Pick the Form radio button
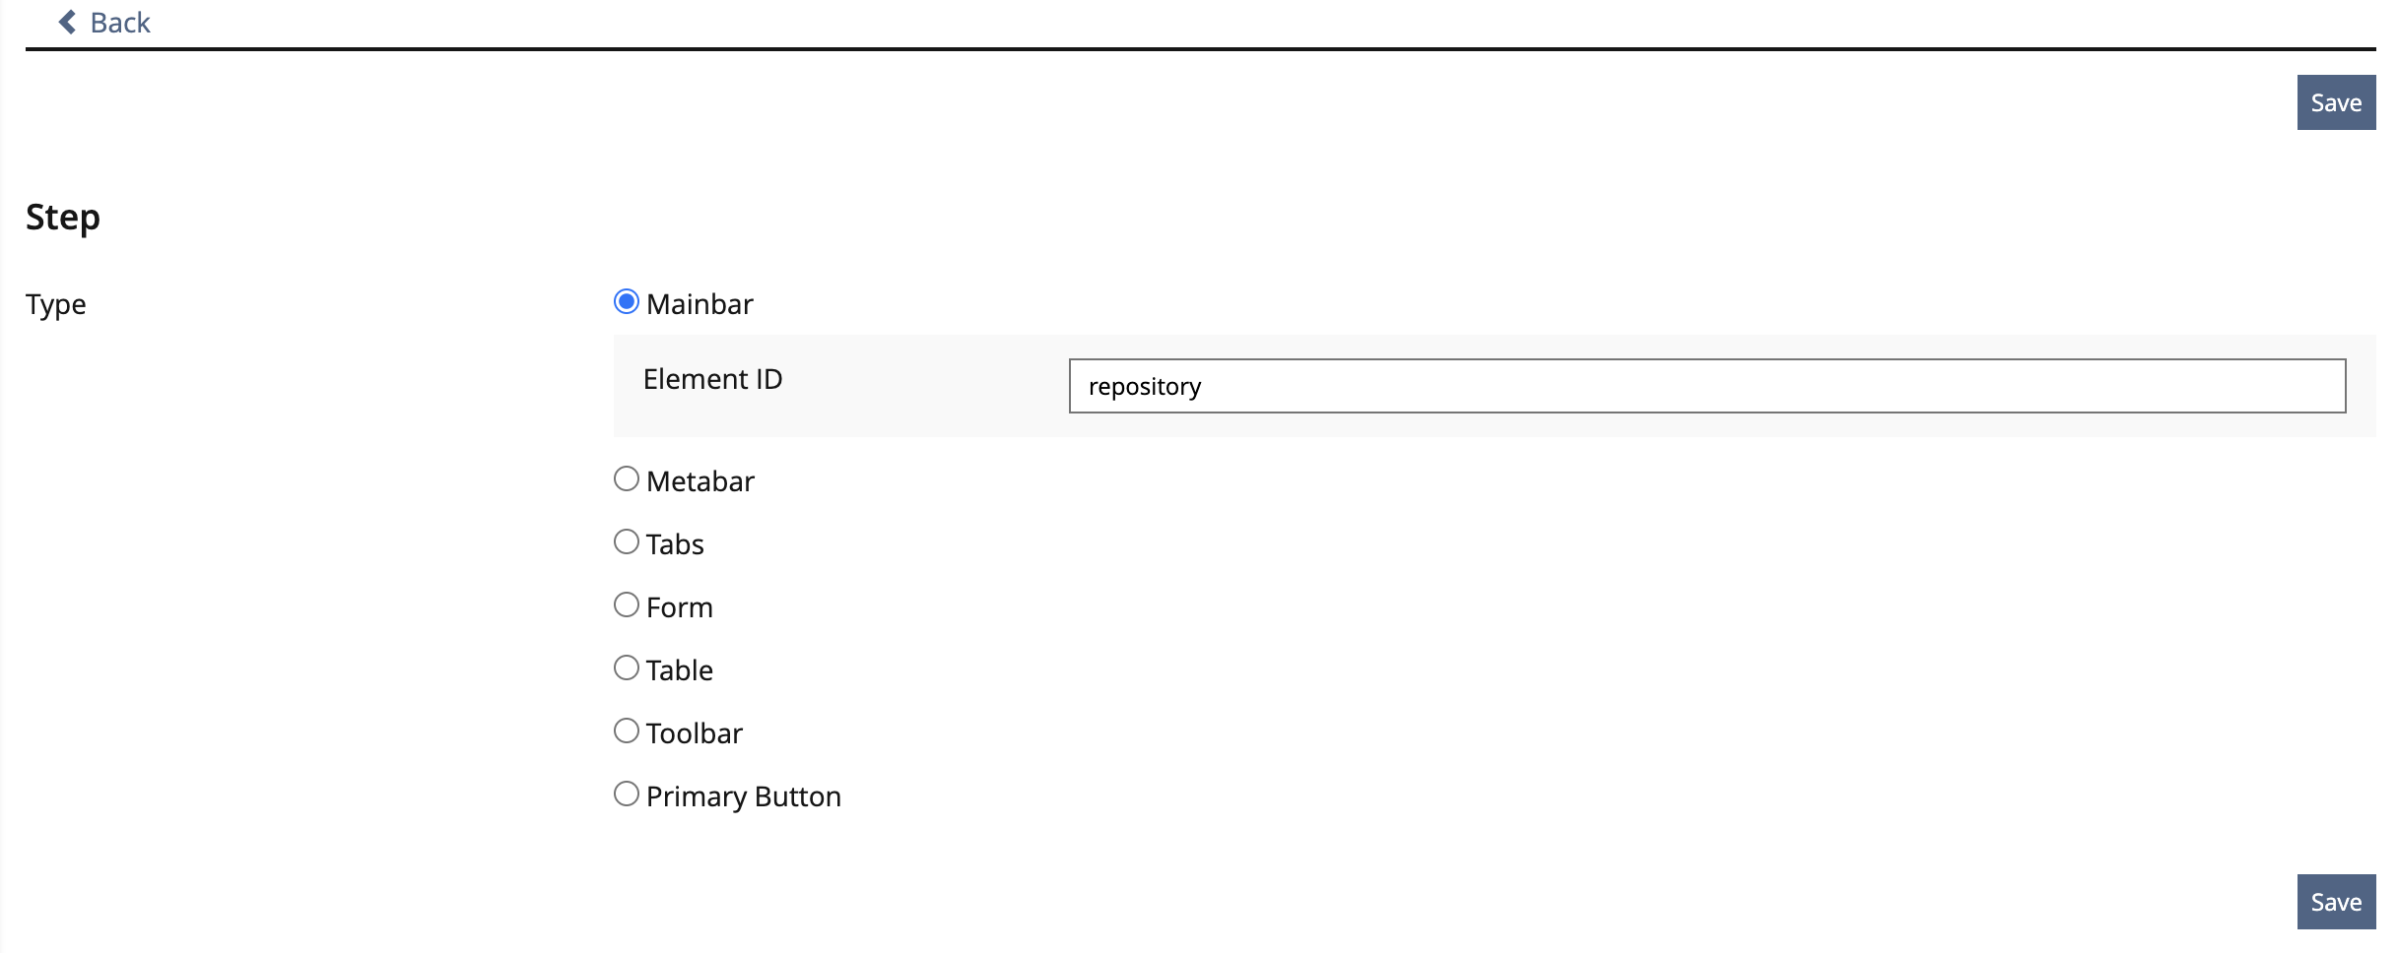This screenshot has width=2398, height=953. pyautogui.click(x=627, y=604)
